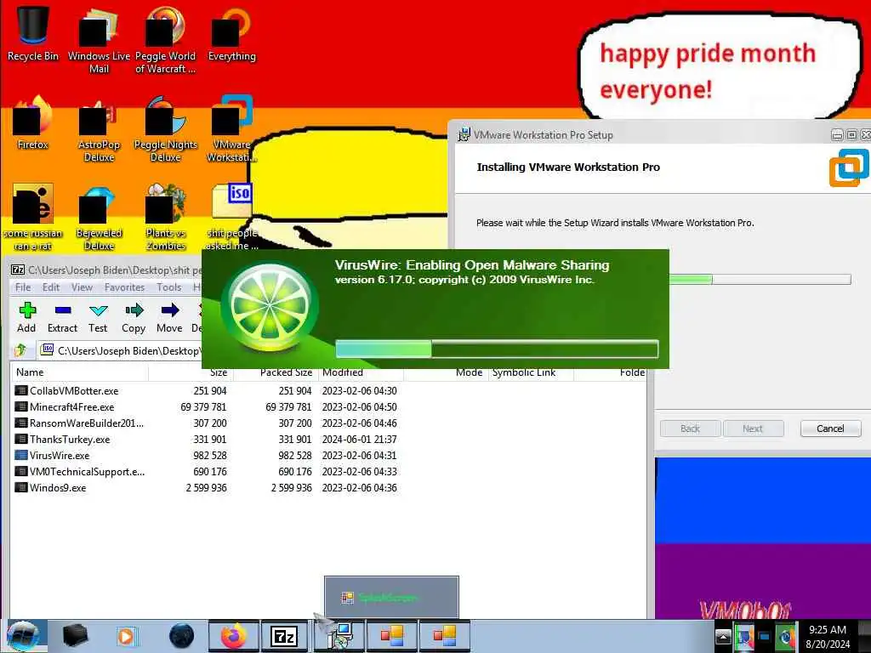Open Windows Live Mail desktop shortcut
Viewport: 871px width, 653px height.
click(x=99, y=39)
